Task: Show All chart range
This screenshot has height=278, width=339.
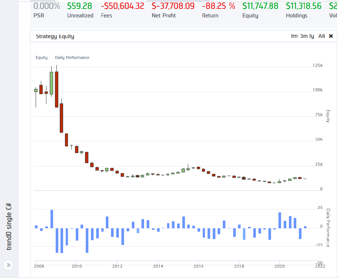Action: point(322,36)
